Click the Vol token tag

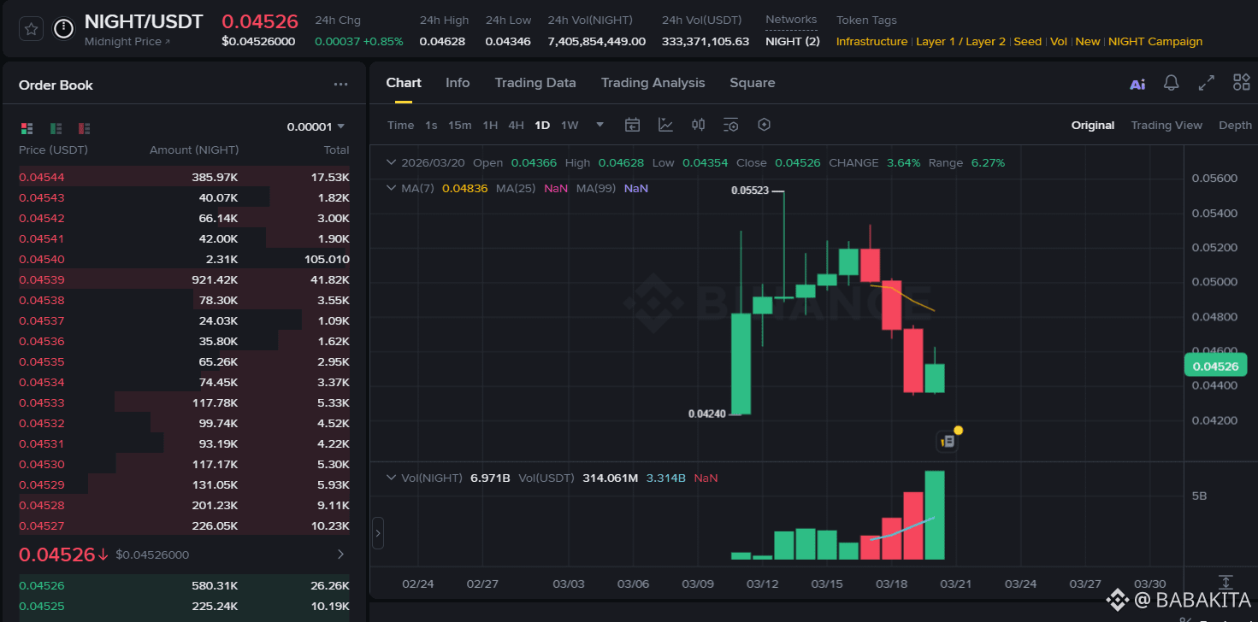coord(1059,42)
